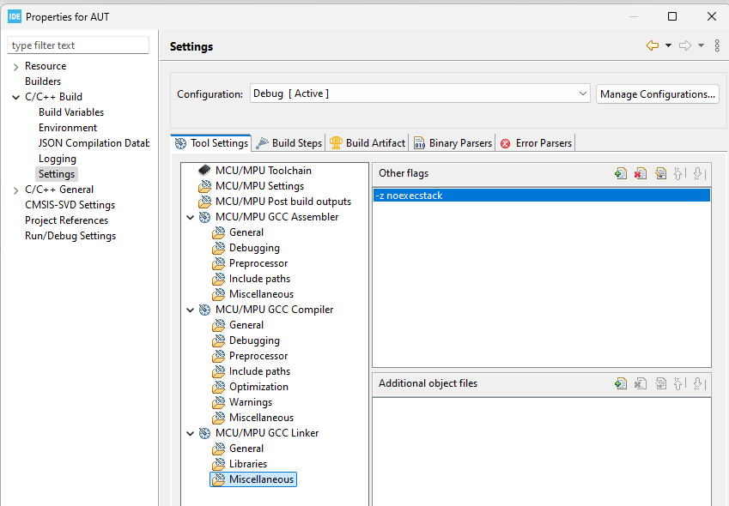
Task: Open Warnings under MCU/MPU GCC Compiler
Action: tap(251, 402)
